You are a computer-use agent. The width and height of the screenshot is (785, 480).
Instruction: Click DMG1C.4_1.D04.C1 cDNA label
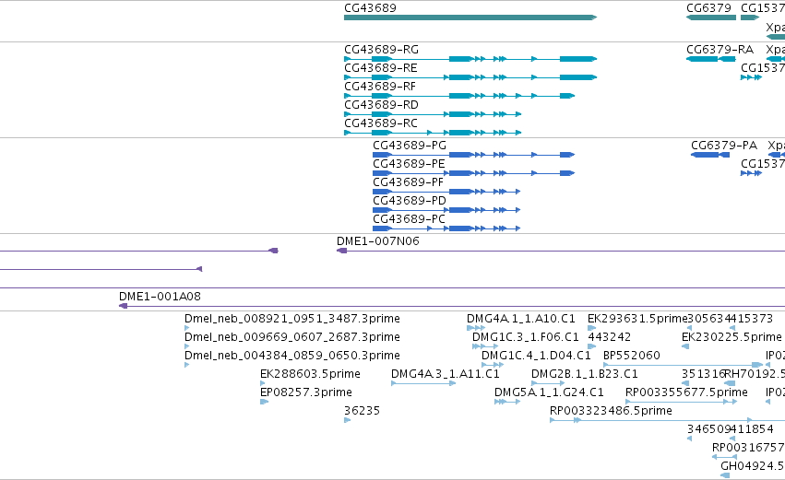click(536, 356)
